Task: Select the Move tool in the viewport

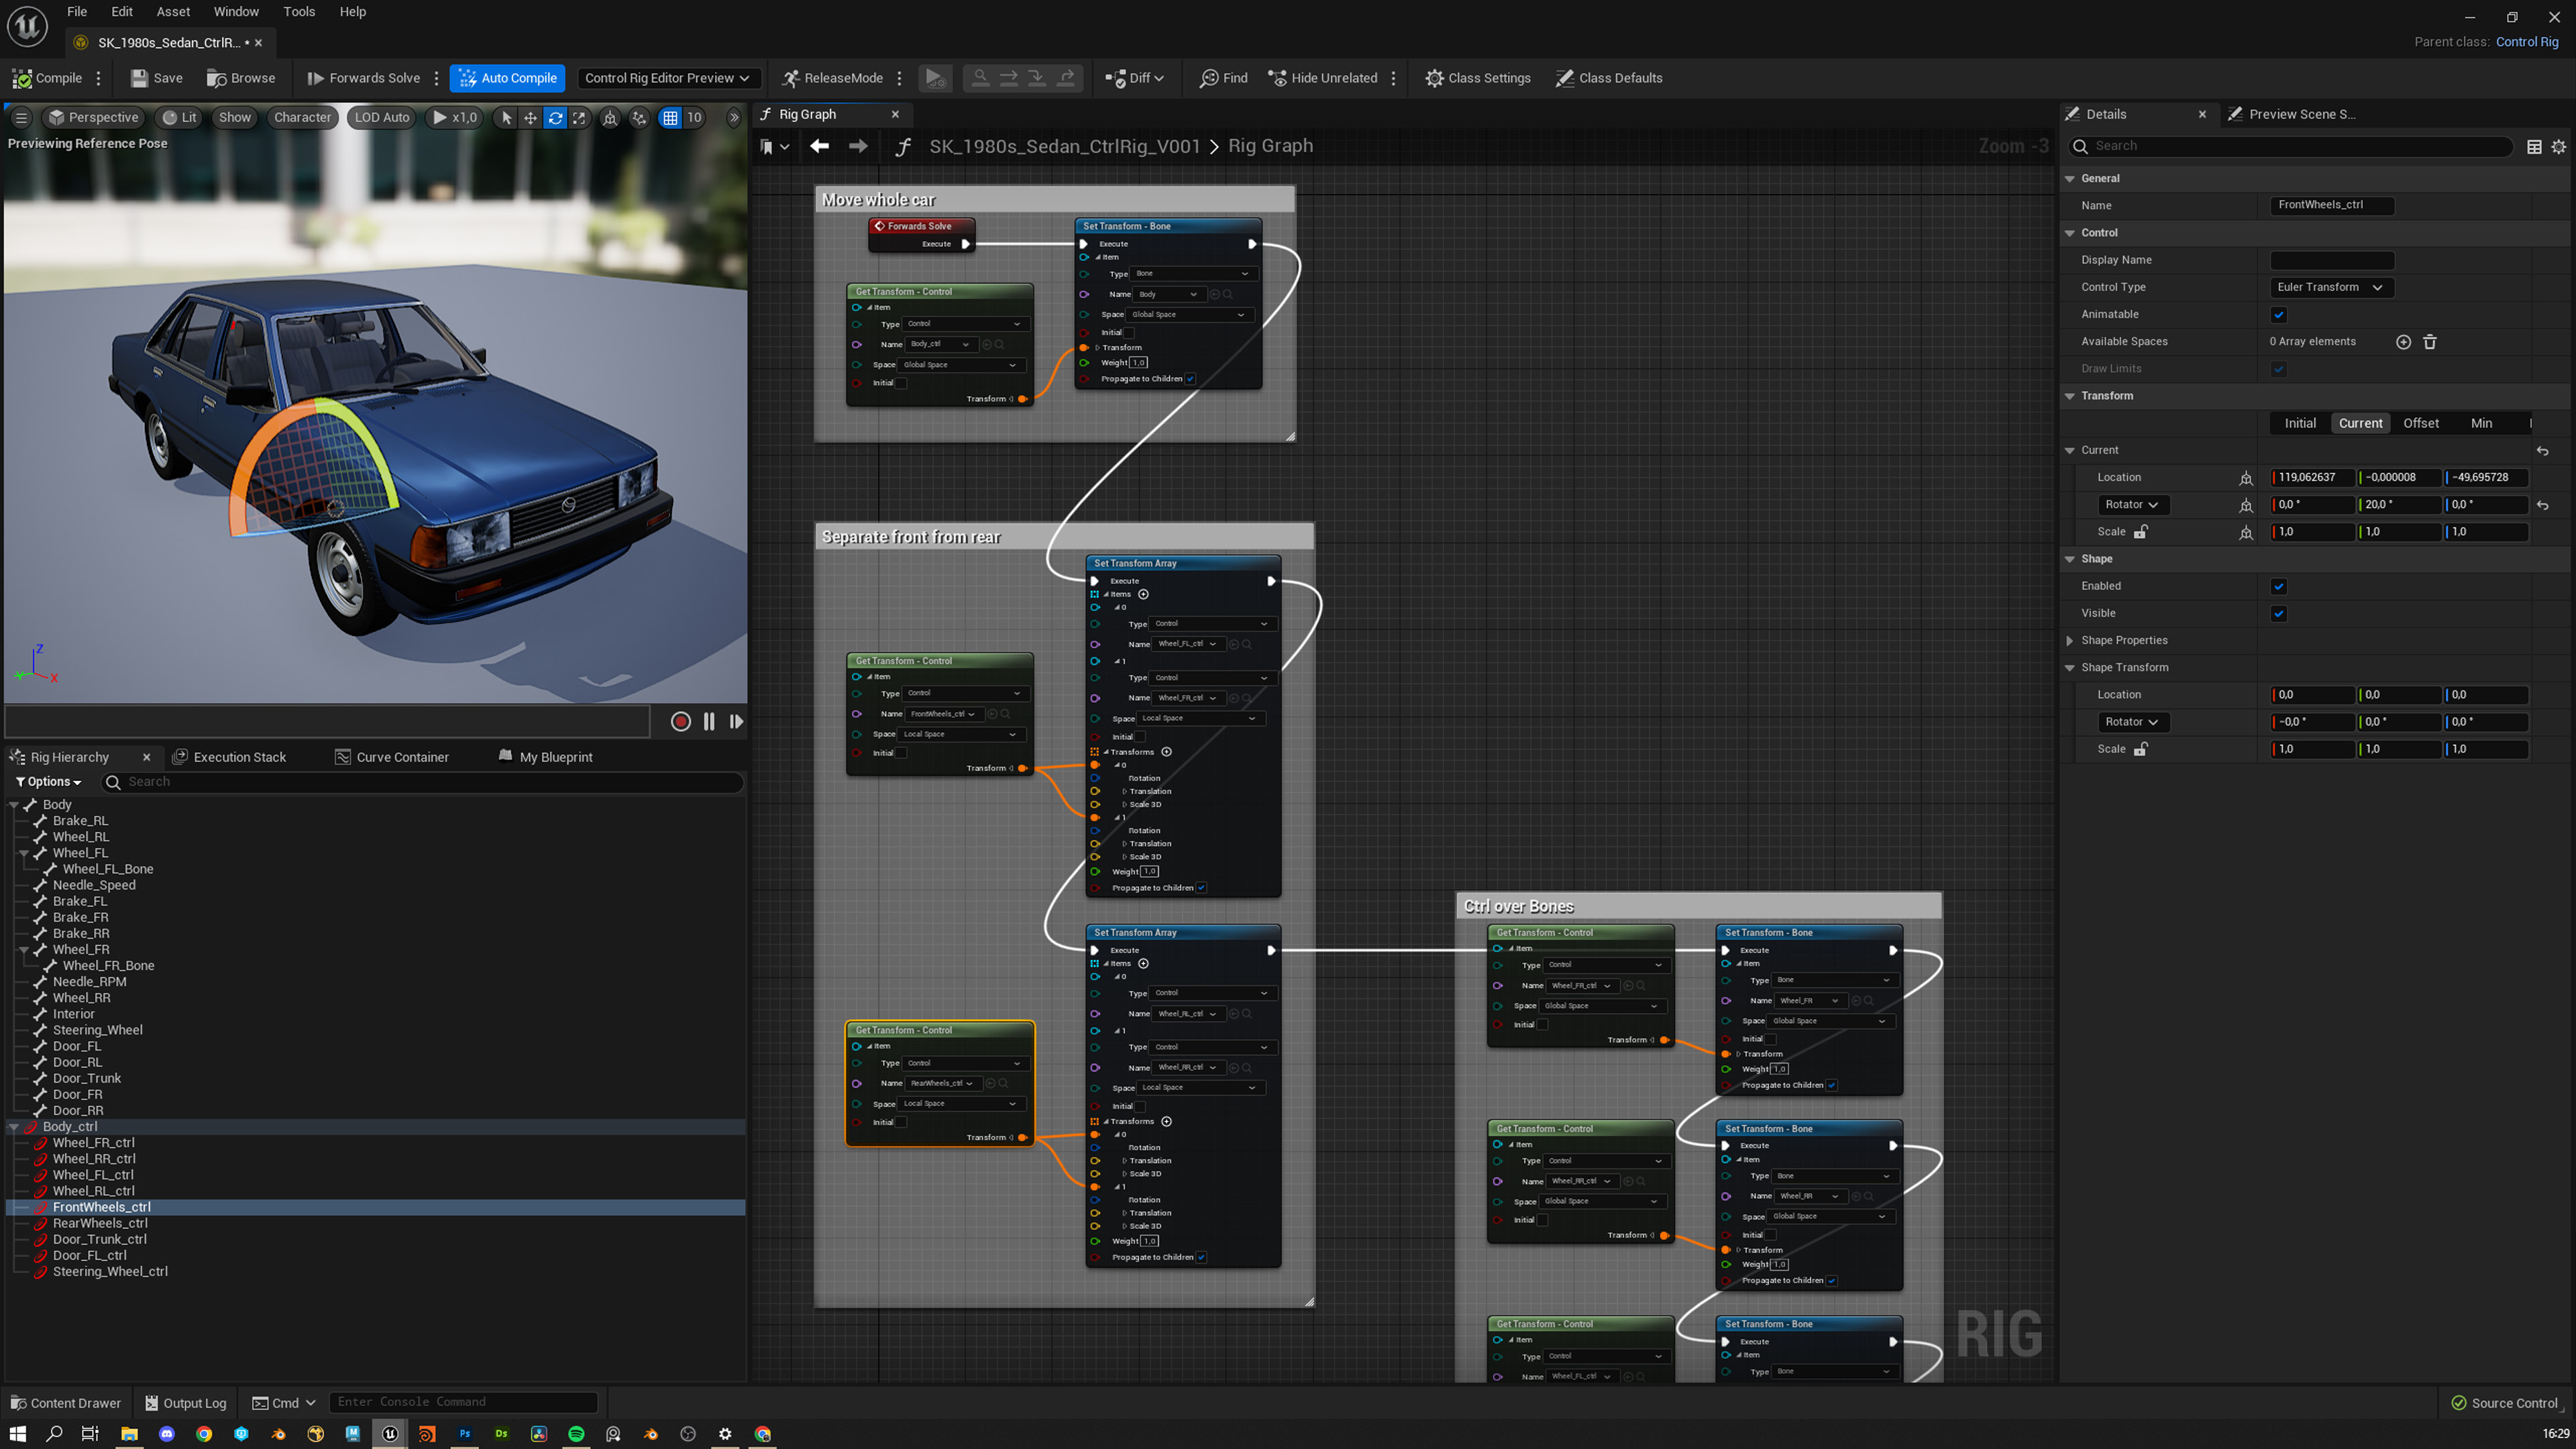Action: point(530,117)
